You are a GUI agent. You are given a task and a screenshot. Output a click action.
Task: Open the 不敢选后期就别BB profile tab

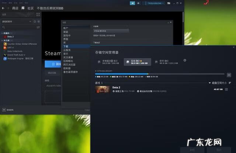click(x=50, y=8)
